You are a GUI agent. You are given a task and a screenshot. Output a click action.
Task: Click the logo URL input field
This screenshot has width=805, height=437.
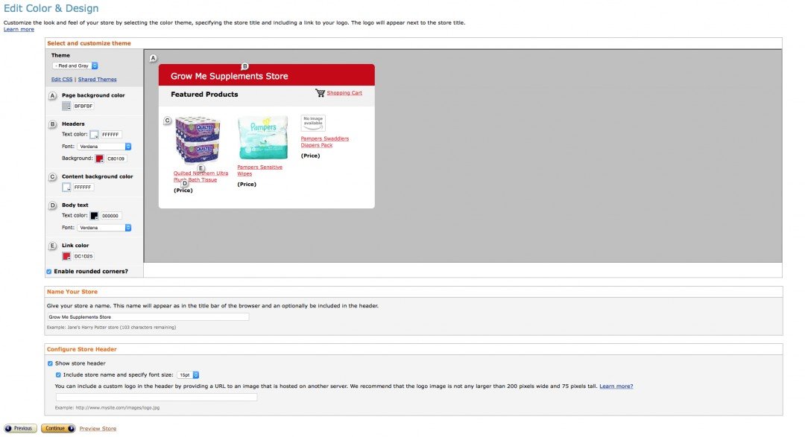coord(157,397)
